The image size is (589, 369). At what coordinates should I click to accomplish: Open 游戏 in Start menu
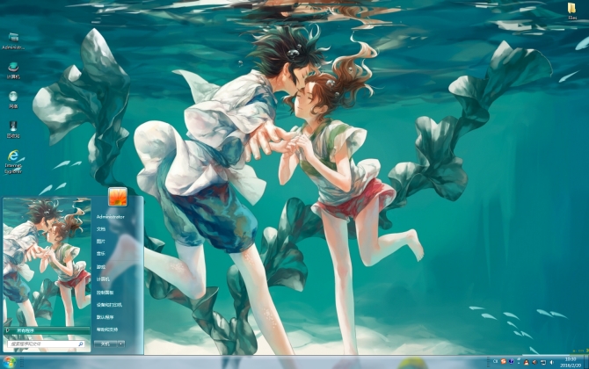(101, 267)
